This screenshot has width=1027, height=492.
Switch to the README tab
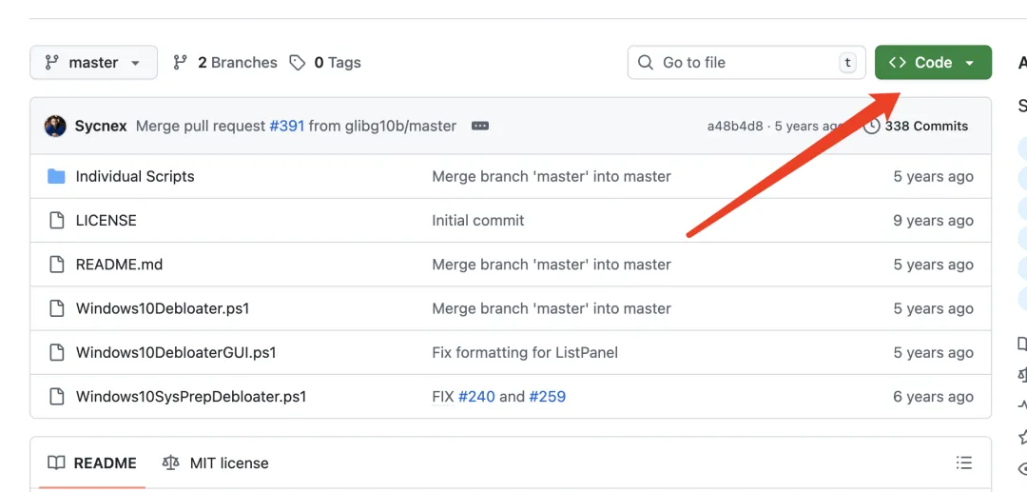point(92,463)
